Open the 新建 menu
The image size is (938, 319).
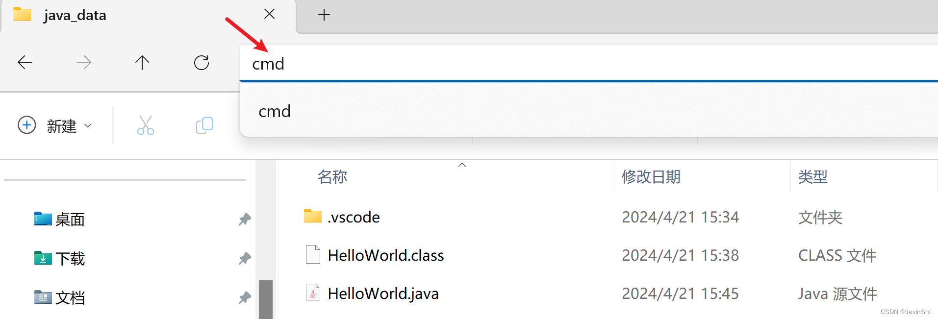[54, 125]
